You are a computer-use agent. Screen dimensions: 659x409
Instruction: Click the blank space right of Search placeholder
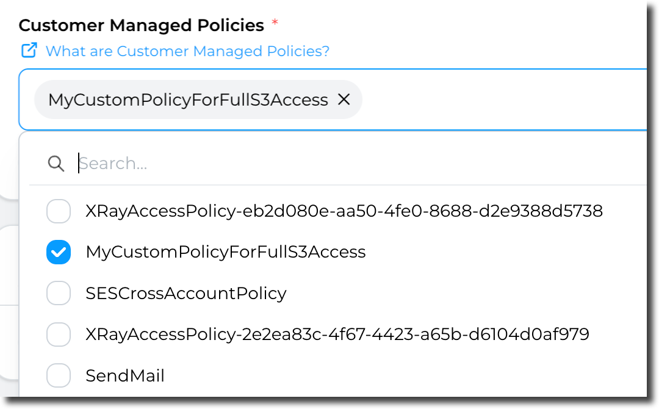pyautogui.click(x=427, y=164)
